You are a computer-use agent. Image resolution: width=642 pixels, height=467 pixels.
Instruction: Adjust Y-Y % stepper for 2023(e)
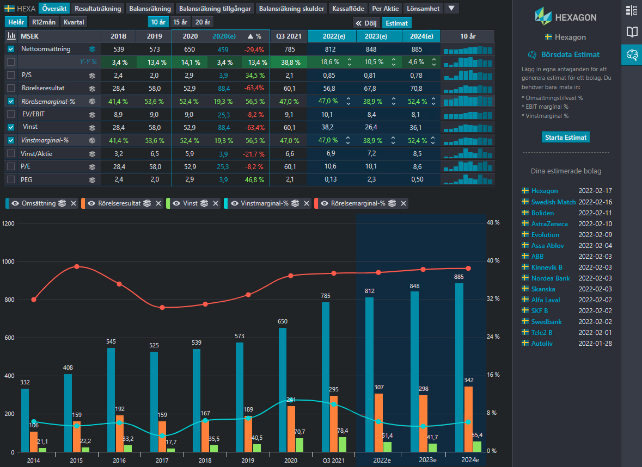pyautogui.click(x=394, y=62)
